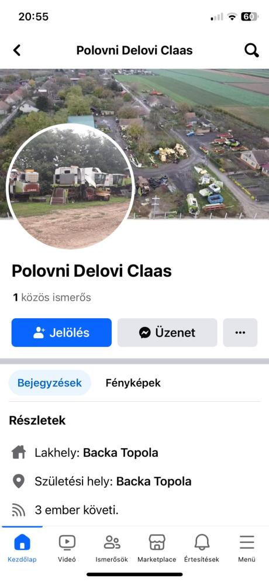Open the round profile picture

[x=71, y=187]
